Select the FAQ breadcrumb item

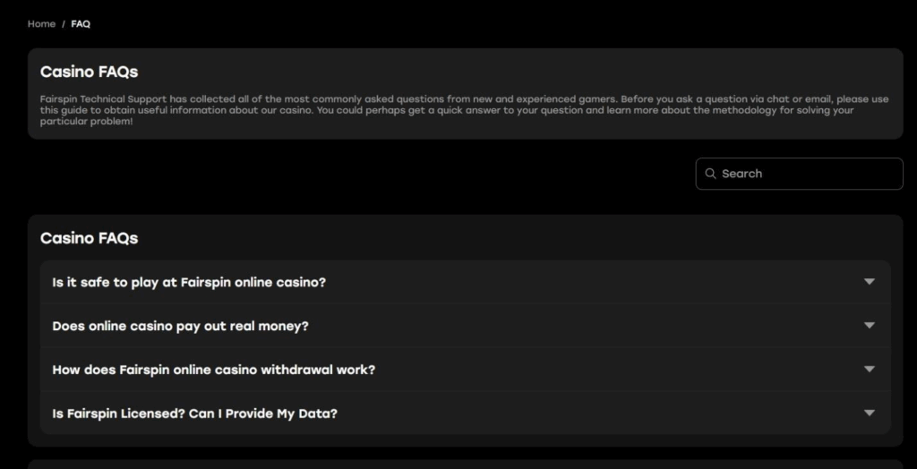coord(81,24)
